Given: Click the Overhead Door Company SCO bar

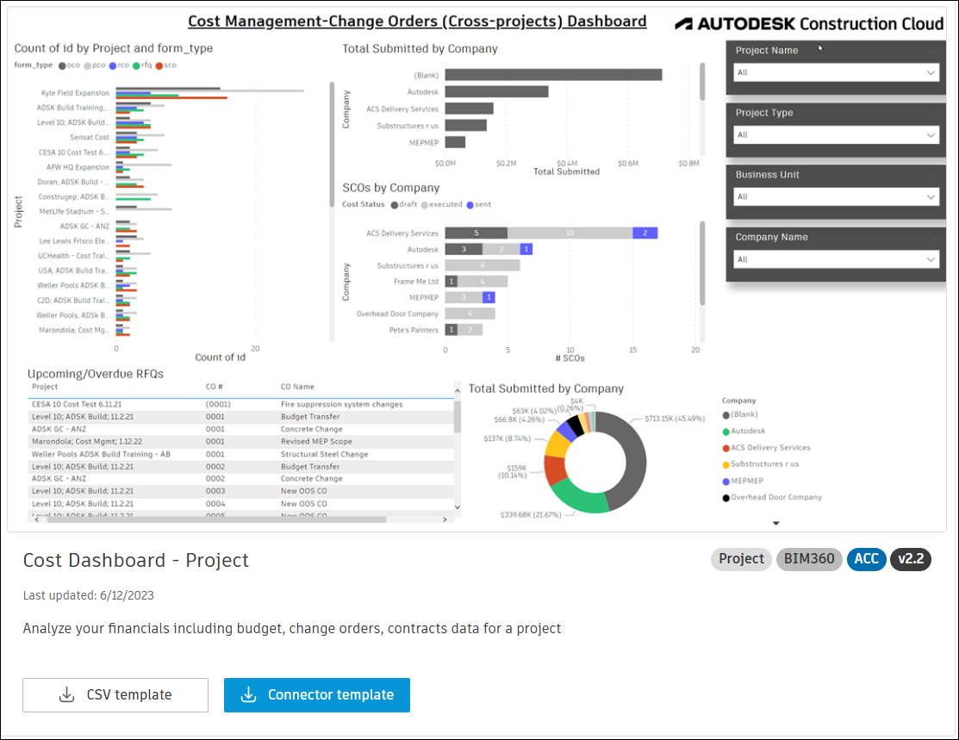Looking at the screenshot, I should (x=470, y=314).
